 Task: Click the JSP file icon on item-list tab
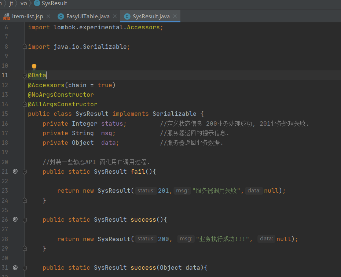tap(7, 16)
